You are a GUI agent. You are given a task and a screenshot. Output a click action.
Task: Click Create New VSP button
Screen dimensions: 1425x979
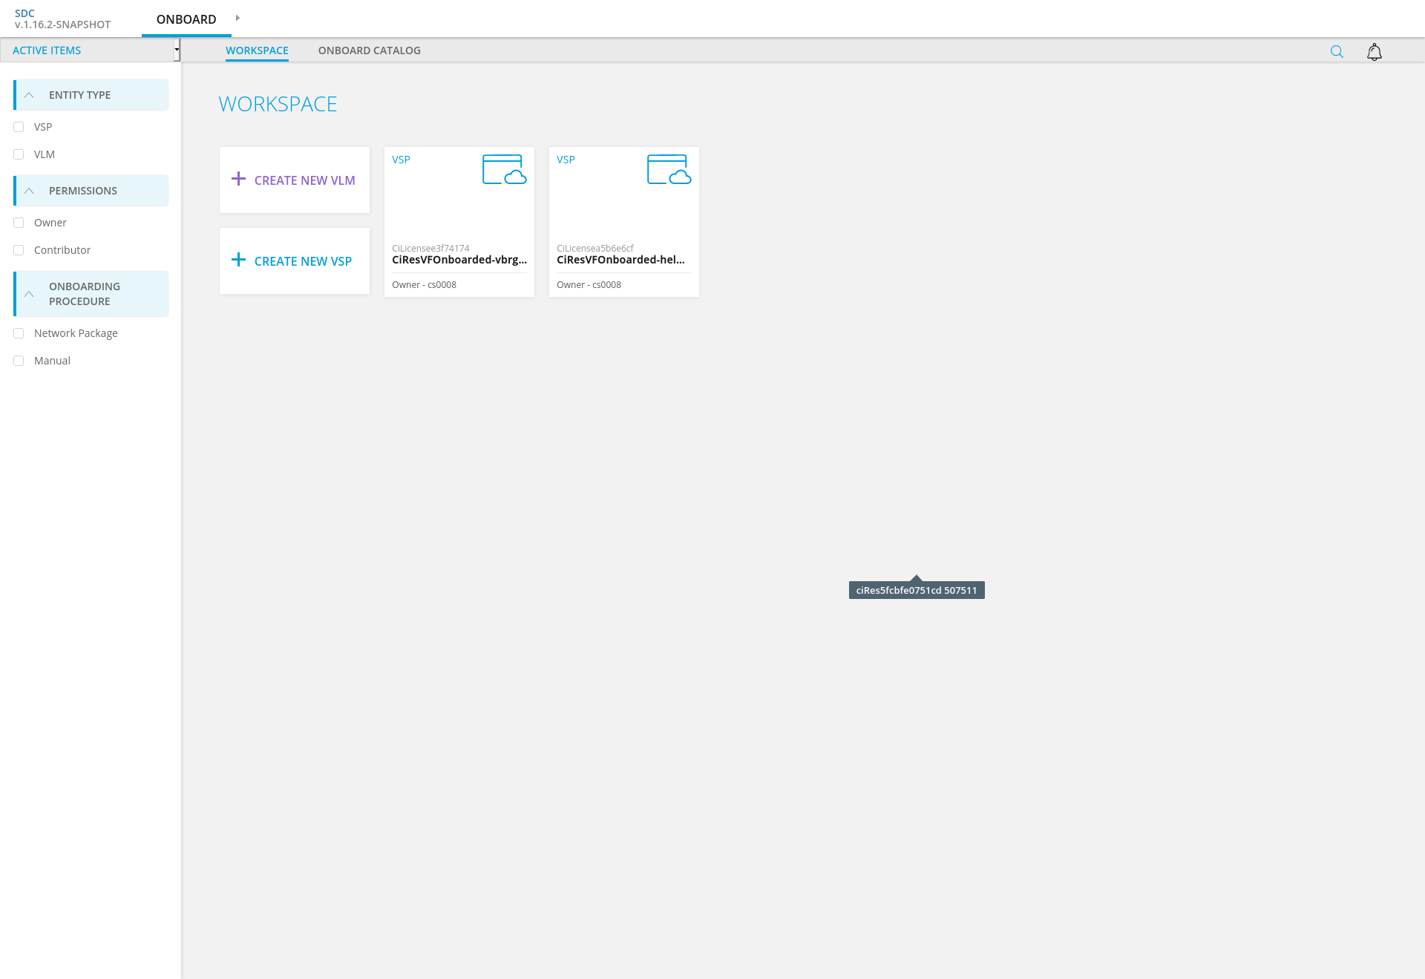(x=303, y=261)
